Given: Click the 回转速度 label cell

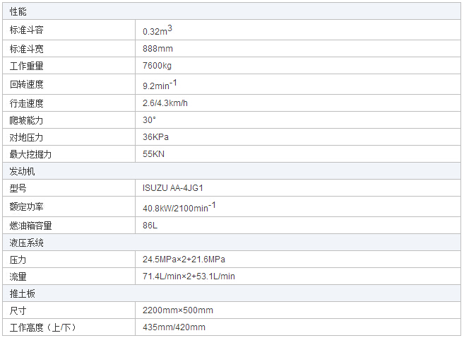Looking at the screenshot, I should tap(27, 84).
